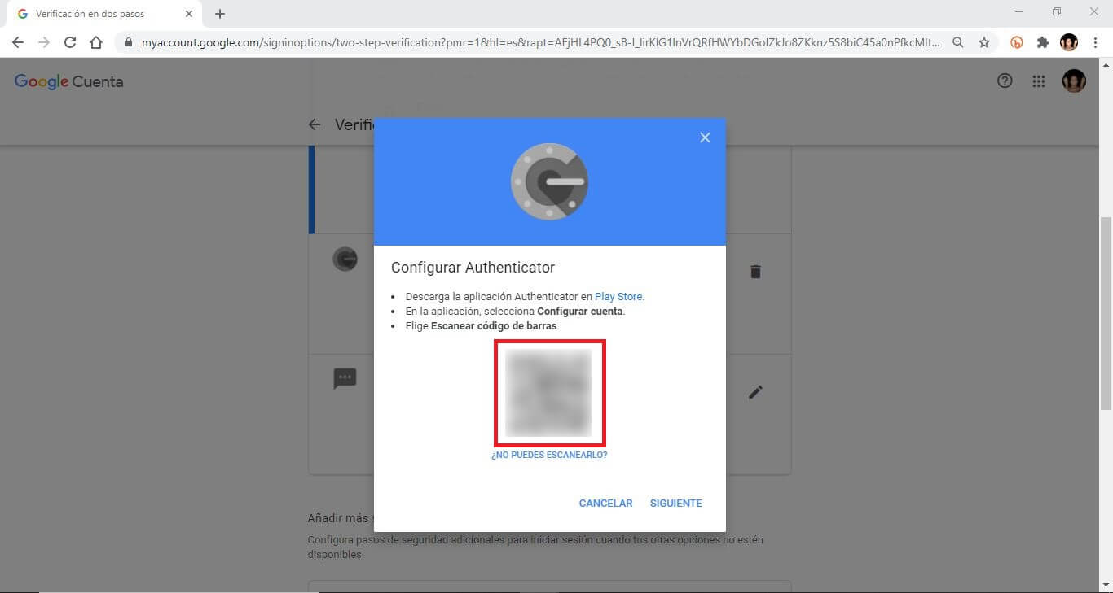Viewport: 1113px width, 593px height.
Task: Close the Verificación en dos pasos tab
Action: pos(188,14)
